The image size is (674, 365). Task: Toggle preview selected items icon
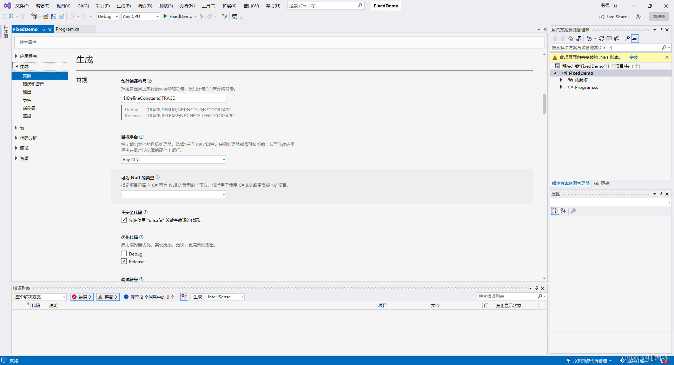(635, 39)
